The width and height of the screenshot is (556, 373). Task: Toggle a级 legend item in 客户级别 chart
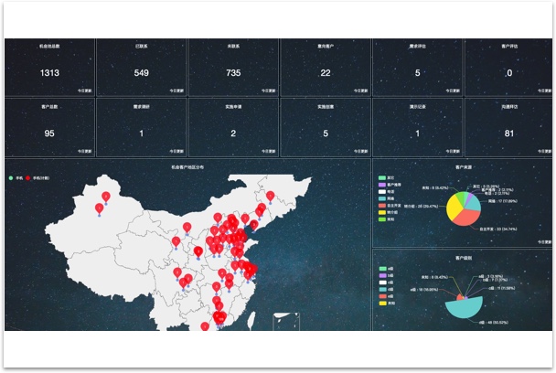click(x=386, y=269)
